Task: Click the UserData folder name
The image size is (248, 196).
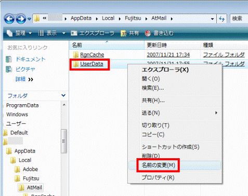Action: (92, 64)
